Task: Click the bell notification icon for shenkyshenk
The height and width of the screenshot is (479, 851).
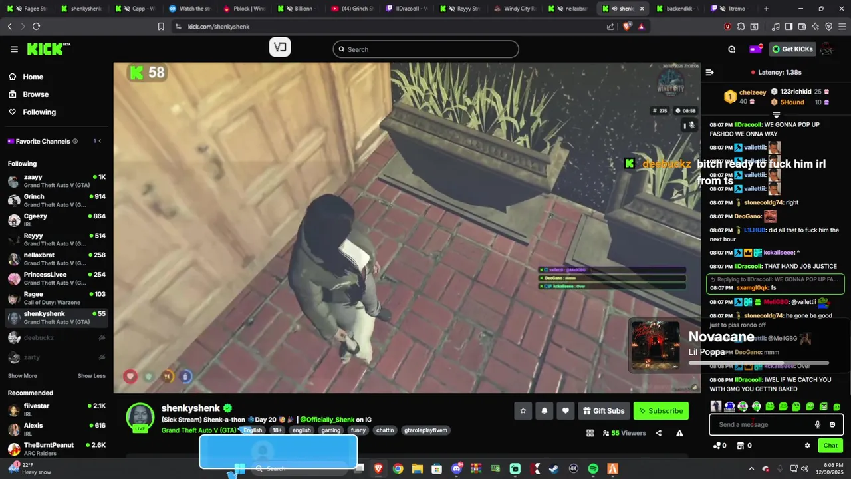Action: pos(544,411)
